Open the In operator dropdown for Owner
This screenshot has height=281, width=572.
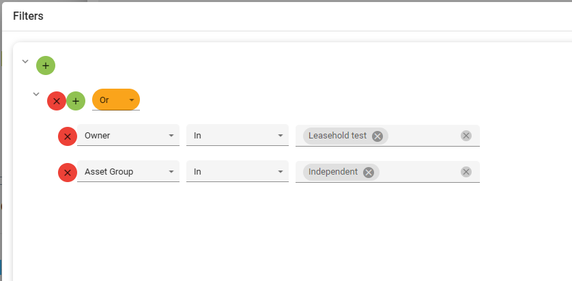coord(238,136)
